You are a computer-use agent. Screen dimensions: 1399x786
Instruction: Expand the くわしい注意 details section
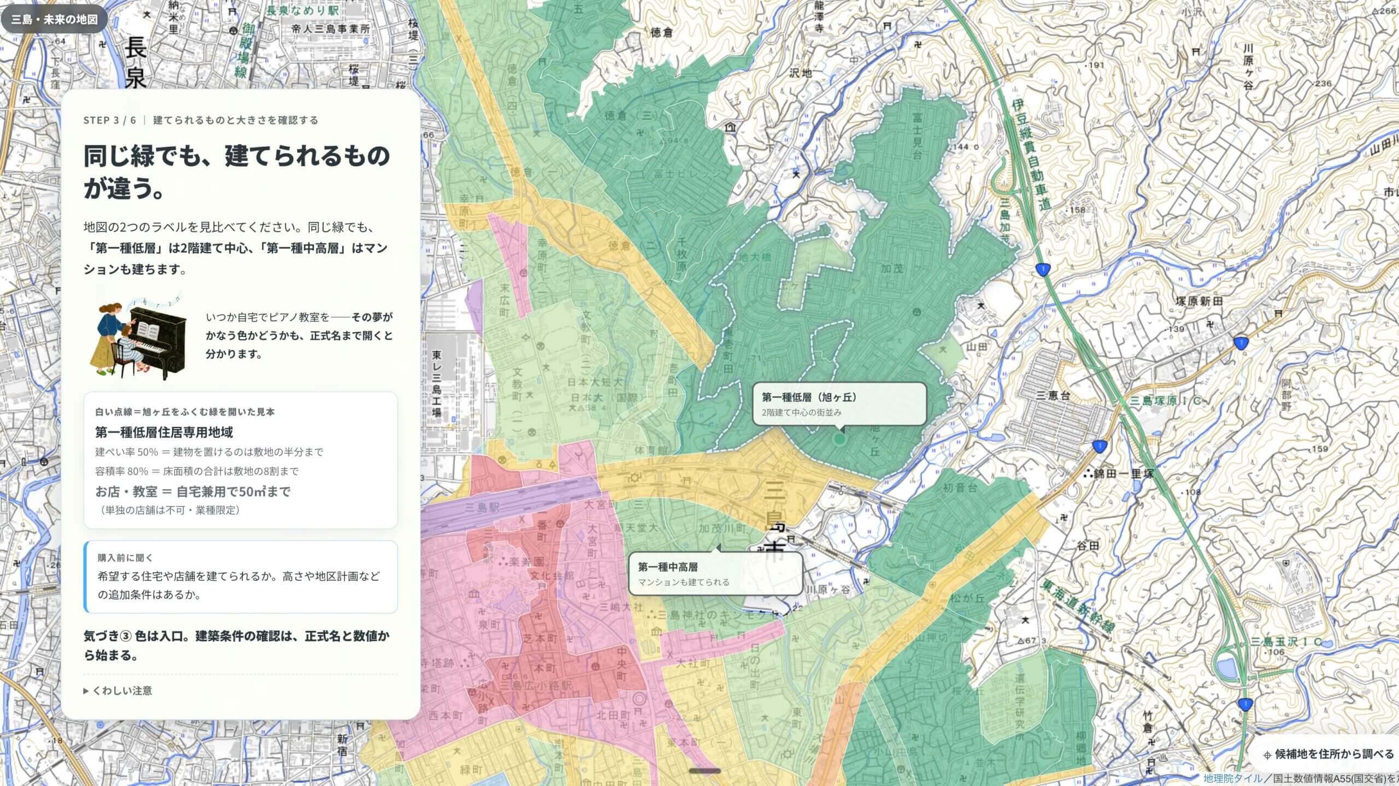(117, 691)
